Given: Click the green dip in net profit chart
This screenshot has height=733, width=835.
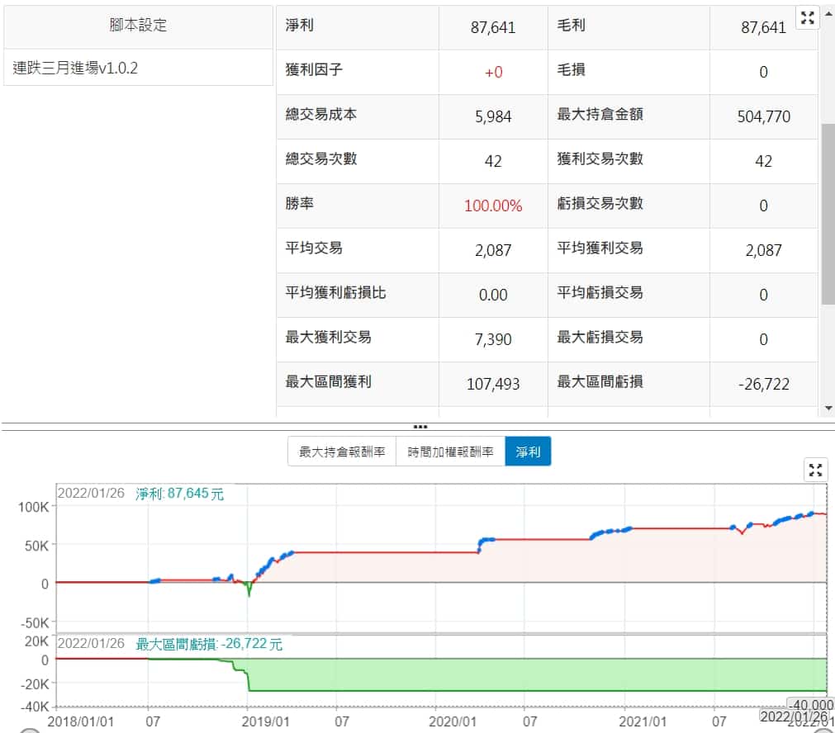Looking at the screenshot, I should click(x=249, y=590).
